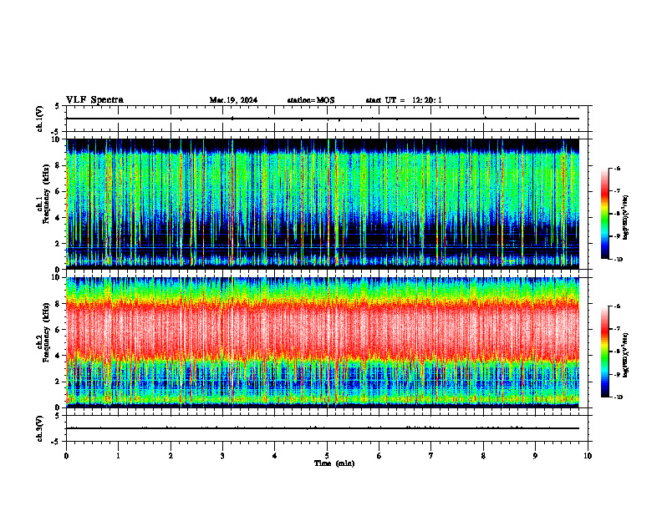This screenshot has height=511, width=662.
Task: Click the ch.2 spectrogram color bar
Action: (605, 352)
